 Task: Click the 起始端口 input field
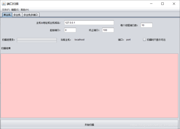(x=70, y=30)
